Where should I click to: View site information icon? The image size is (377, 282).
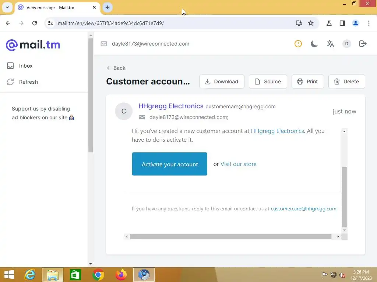50,23
